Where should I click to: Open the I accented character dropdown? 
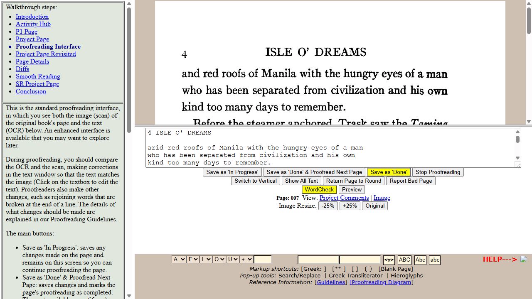tap(206, 260)
